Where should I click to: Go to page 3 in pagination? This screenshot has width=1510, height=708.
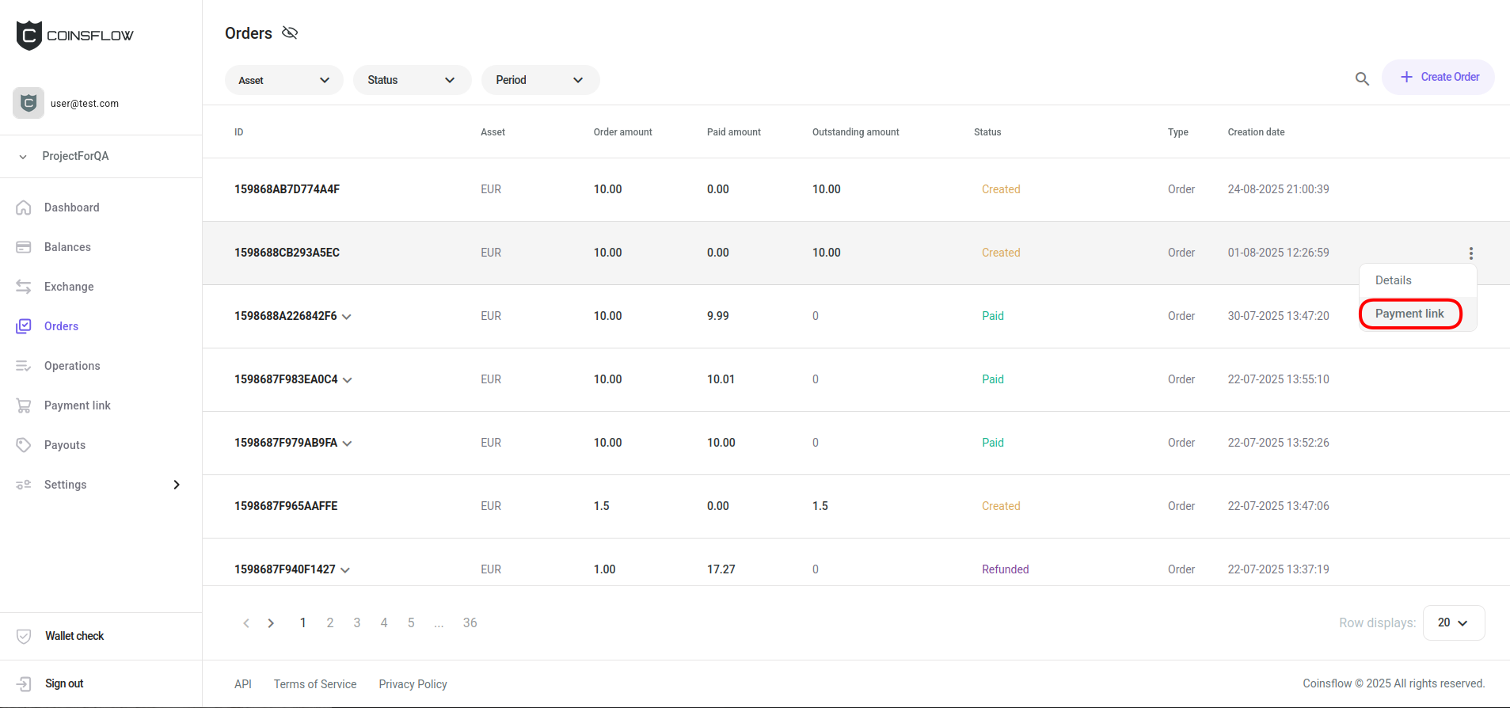point(357,622)
